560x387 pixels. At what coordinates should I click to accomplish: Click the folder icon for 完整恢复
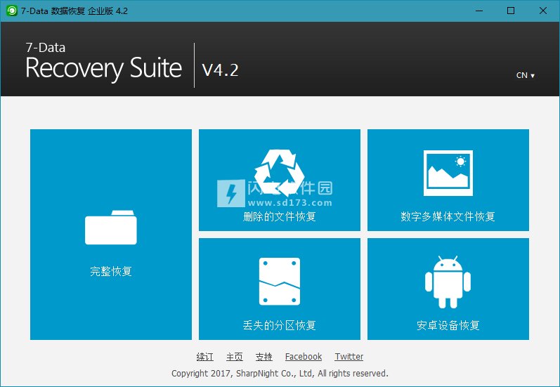pos(111,228)
